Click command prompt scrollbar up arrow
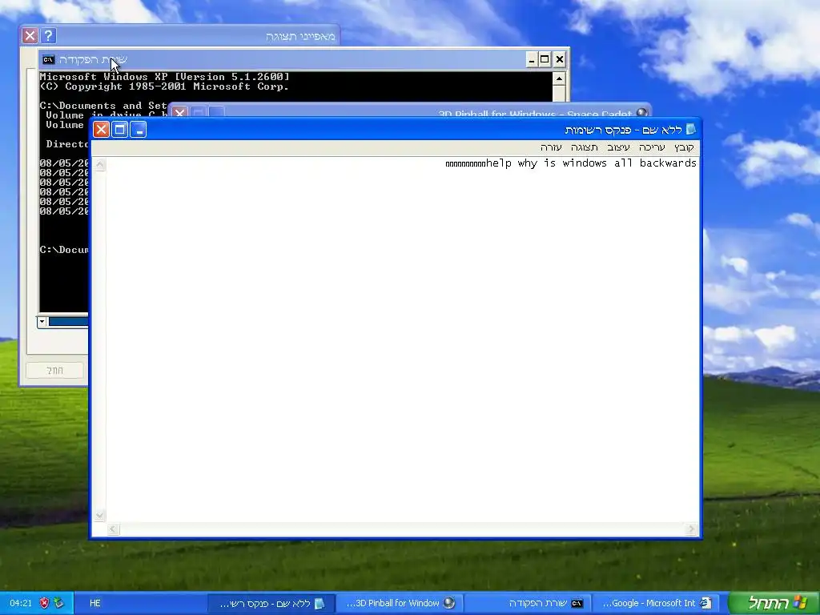 click(x=559, y=79)
